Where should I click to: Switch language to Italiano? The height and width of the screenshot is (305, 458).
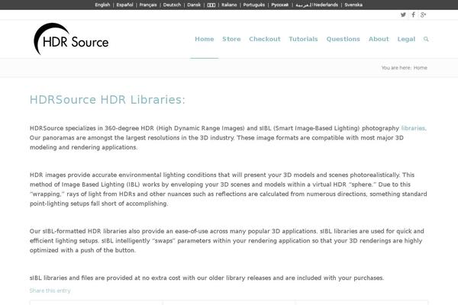[229, 5]
